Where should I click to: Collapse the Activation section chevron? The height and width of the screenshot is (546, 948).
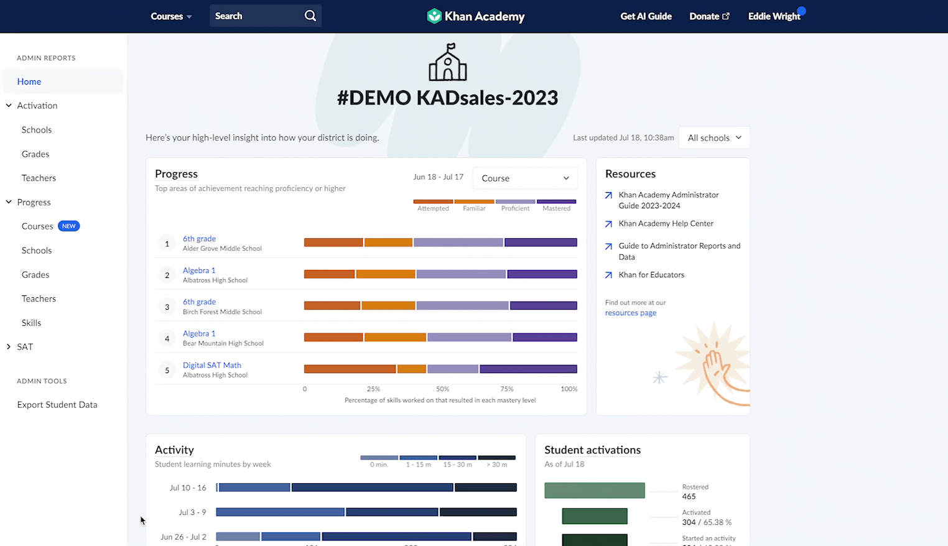click(9, 106)
